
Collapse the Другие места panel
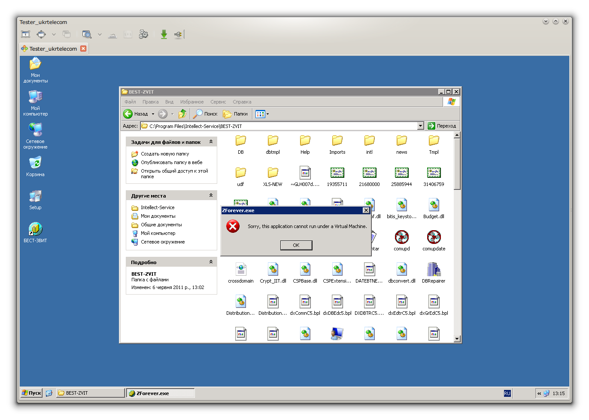pyautogui.click(x=211, y=195)
